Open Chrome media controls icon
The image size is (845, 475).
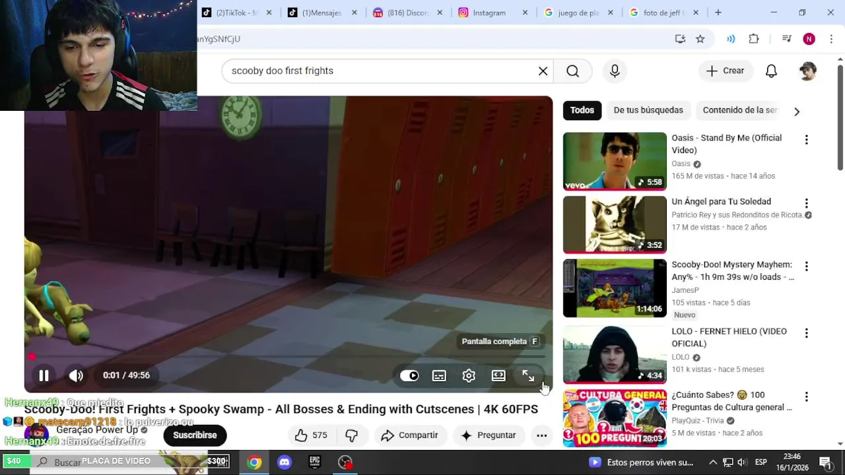tap(786, 39)
